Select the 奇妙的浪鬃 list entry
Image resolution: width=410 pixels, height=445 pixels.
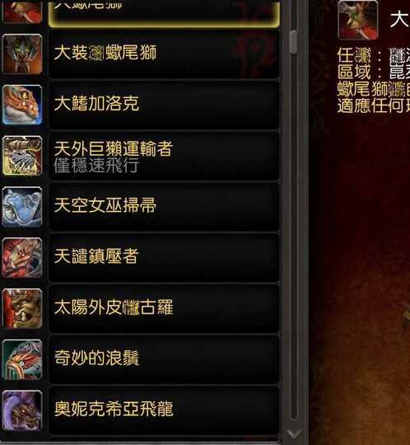pyautogui.click(x=164, y=359)
